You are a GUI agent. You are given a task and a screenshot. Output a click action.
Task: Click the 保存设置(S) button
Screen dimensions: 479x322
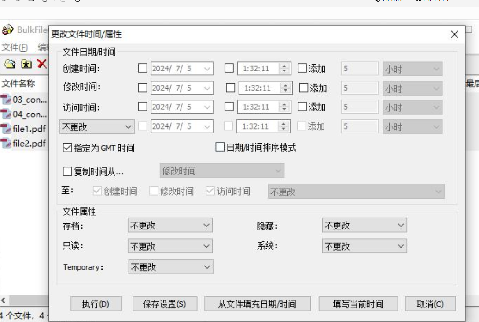[x=165, y=304]
